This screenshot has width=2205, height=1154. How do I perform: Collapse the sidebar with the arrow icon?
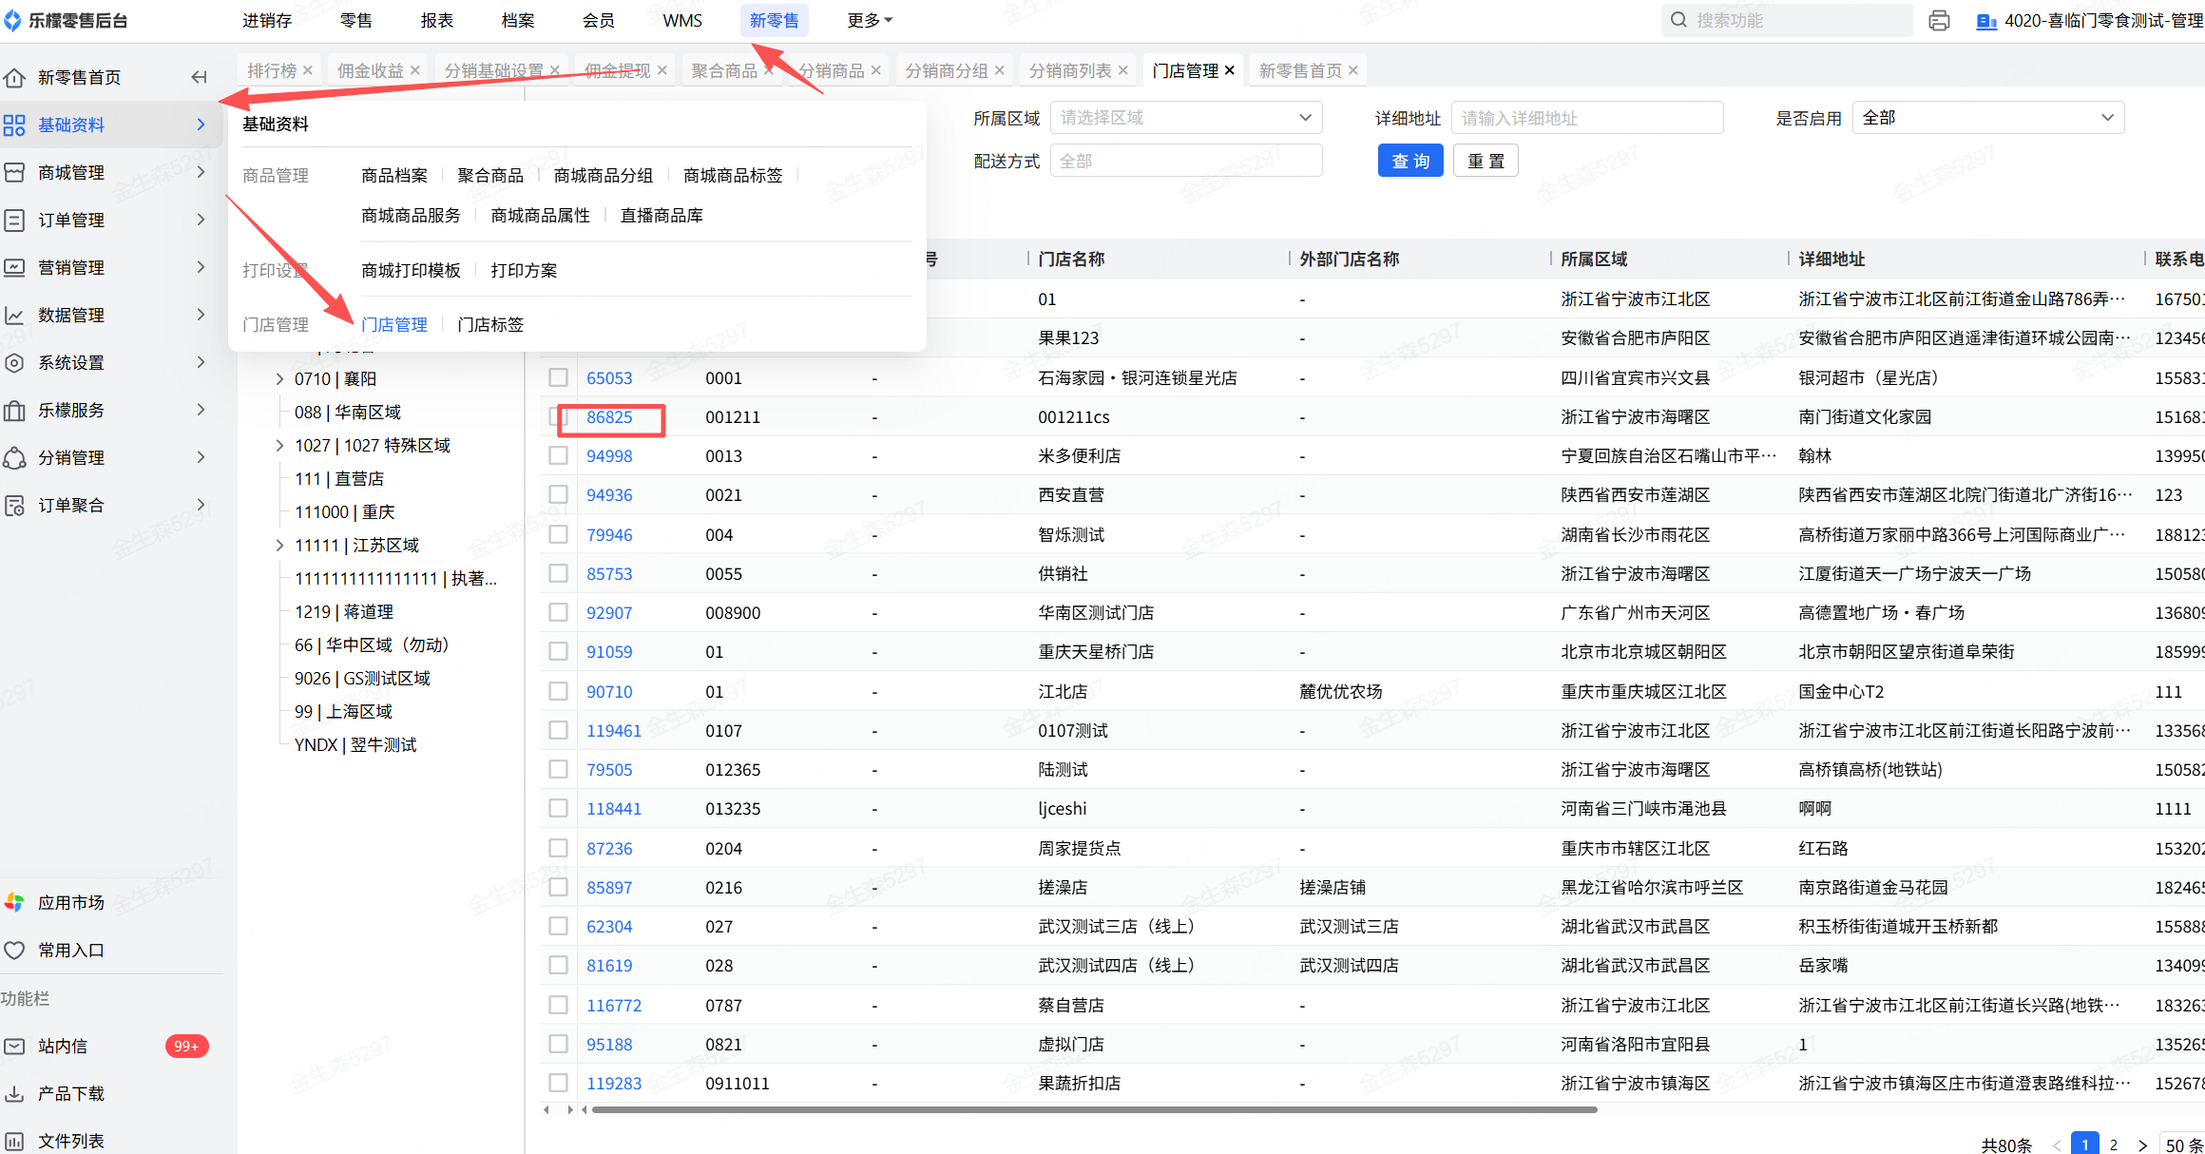click(199, 77)
